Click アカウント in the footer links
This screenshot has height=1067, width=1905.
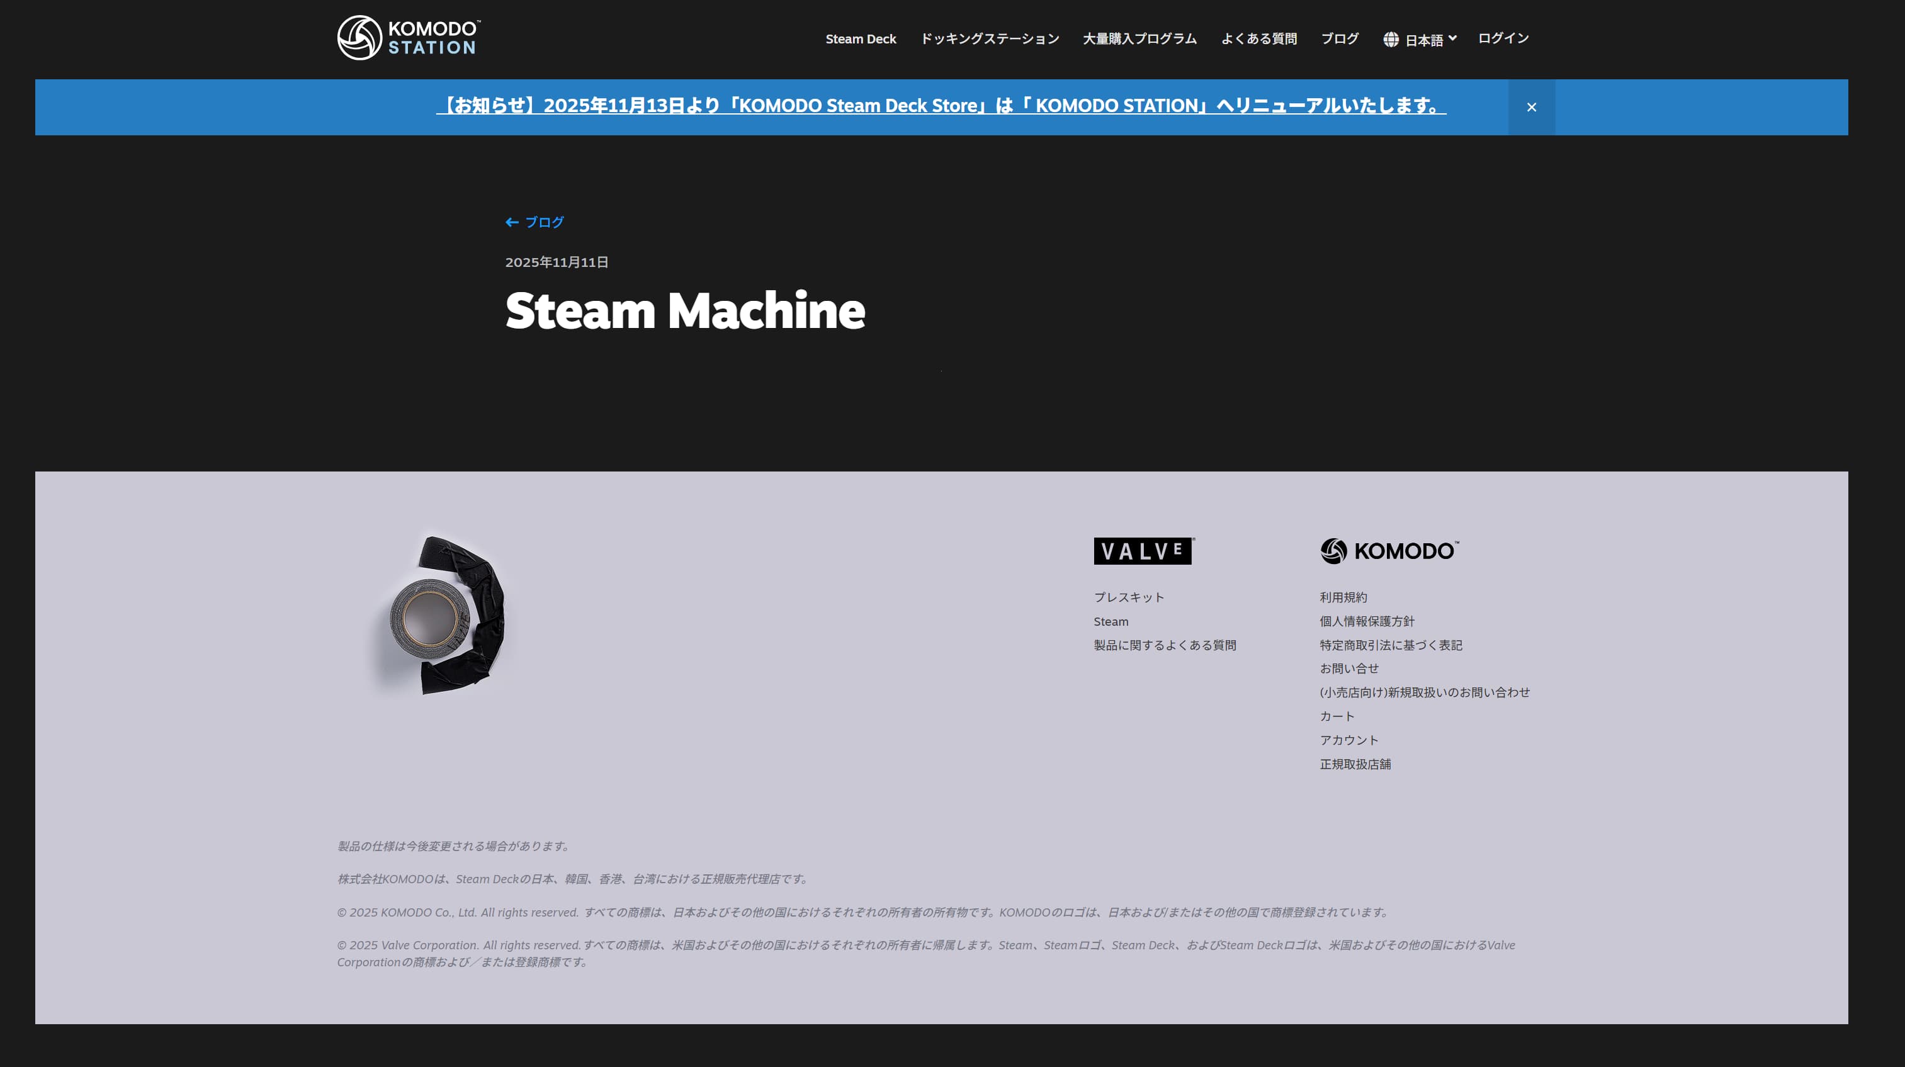point(1349,740)
